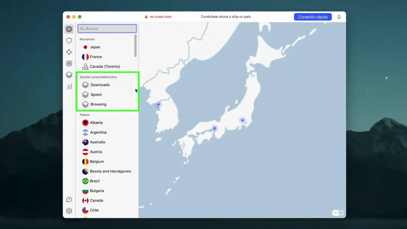Select the Speed preset
Screen dimensions: 407x229
96,95
